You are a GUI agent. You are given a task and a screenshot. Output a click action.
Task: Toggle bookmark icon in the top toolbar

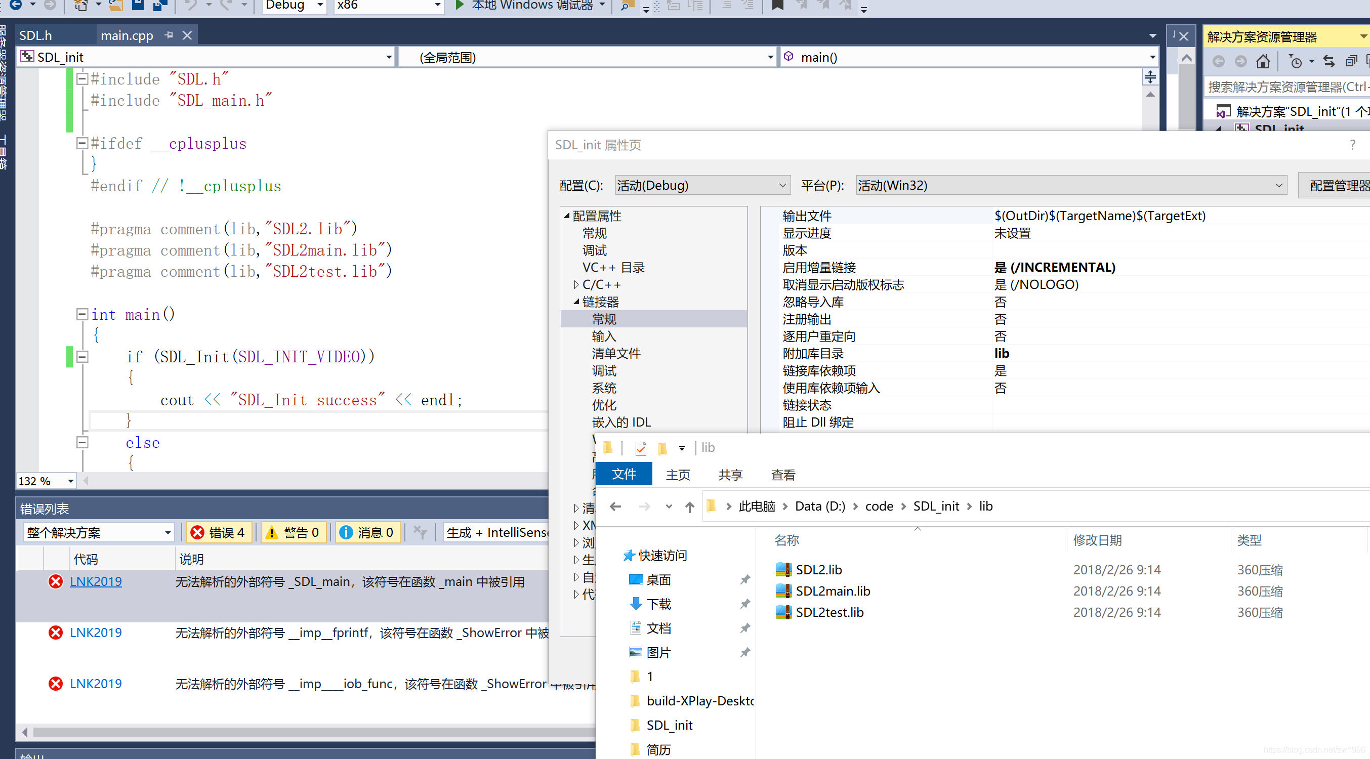point(777,6)
